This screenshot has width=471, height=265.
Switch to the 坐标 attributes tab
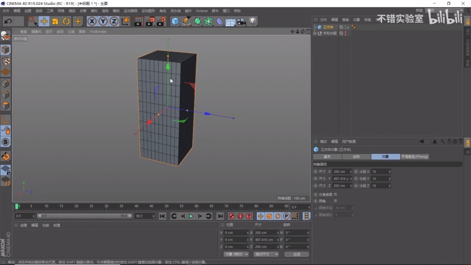coord(356,157)
